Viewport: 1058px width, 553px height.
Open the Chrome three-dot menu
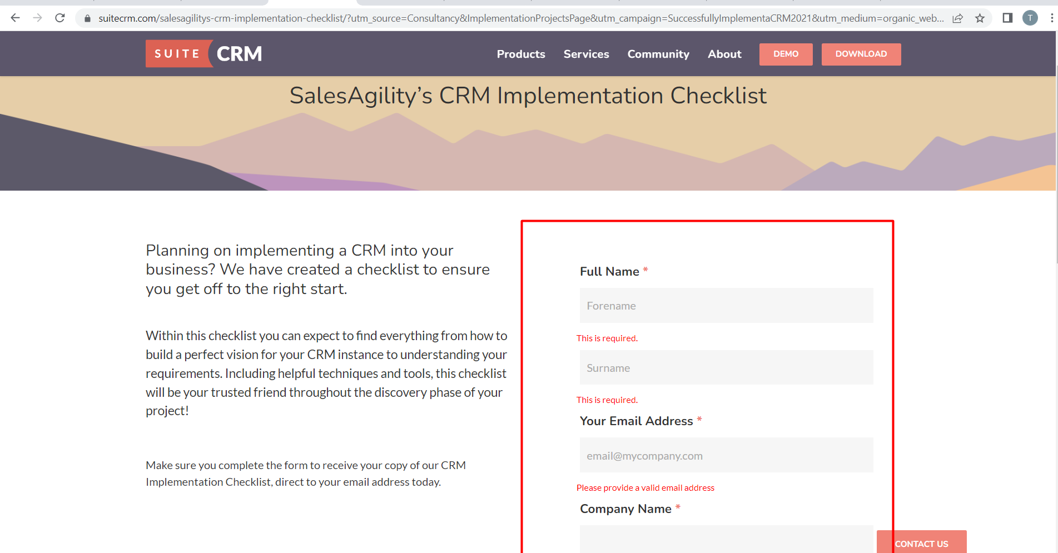click(x=1051, y=18)
